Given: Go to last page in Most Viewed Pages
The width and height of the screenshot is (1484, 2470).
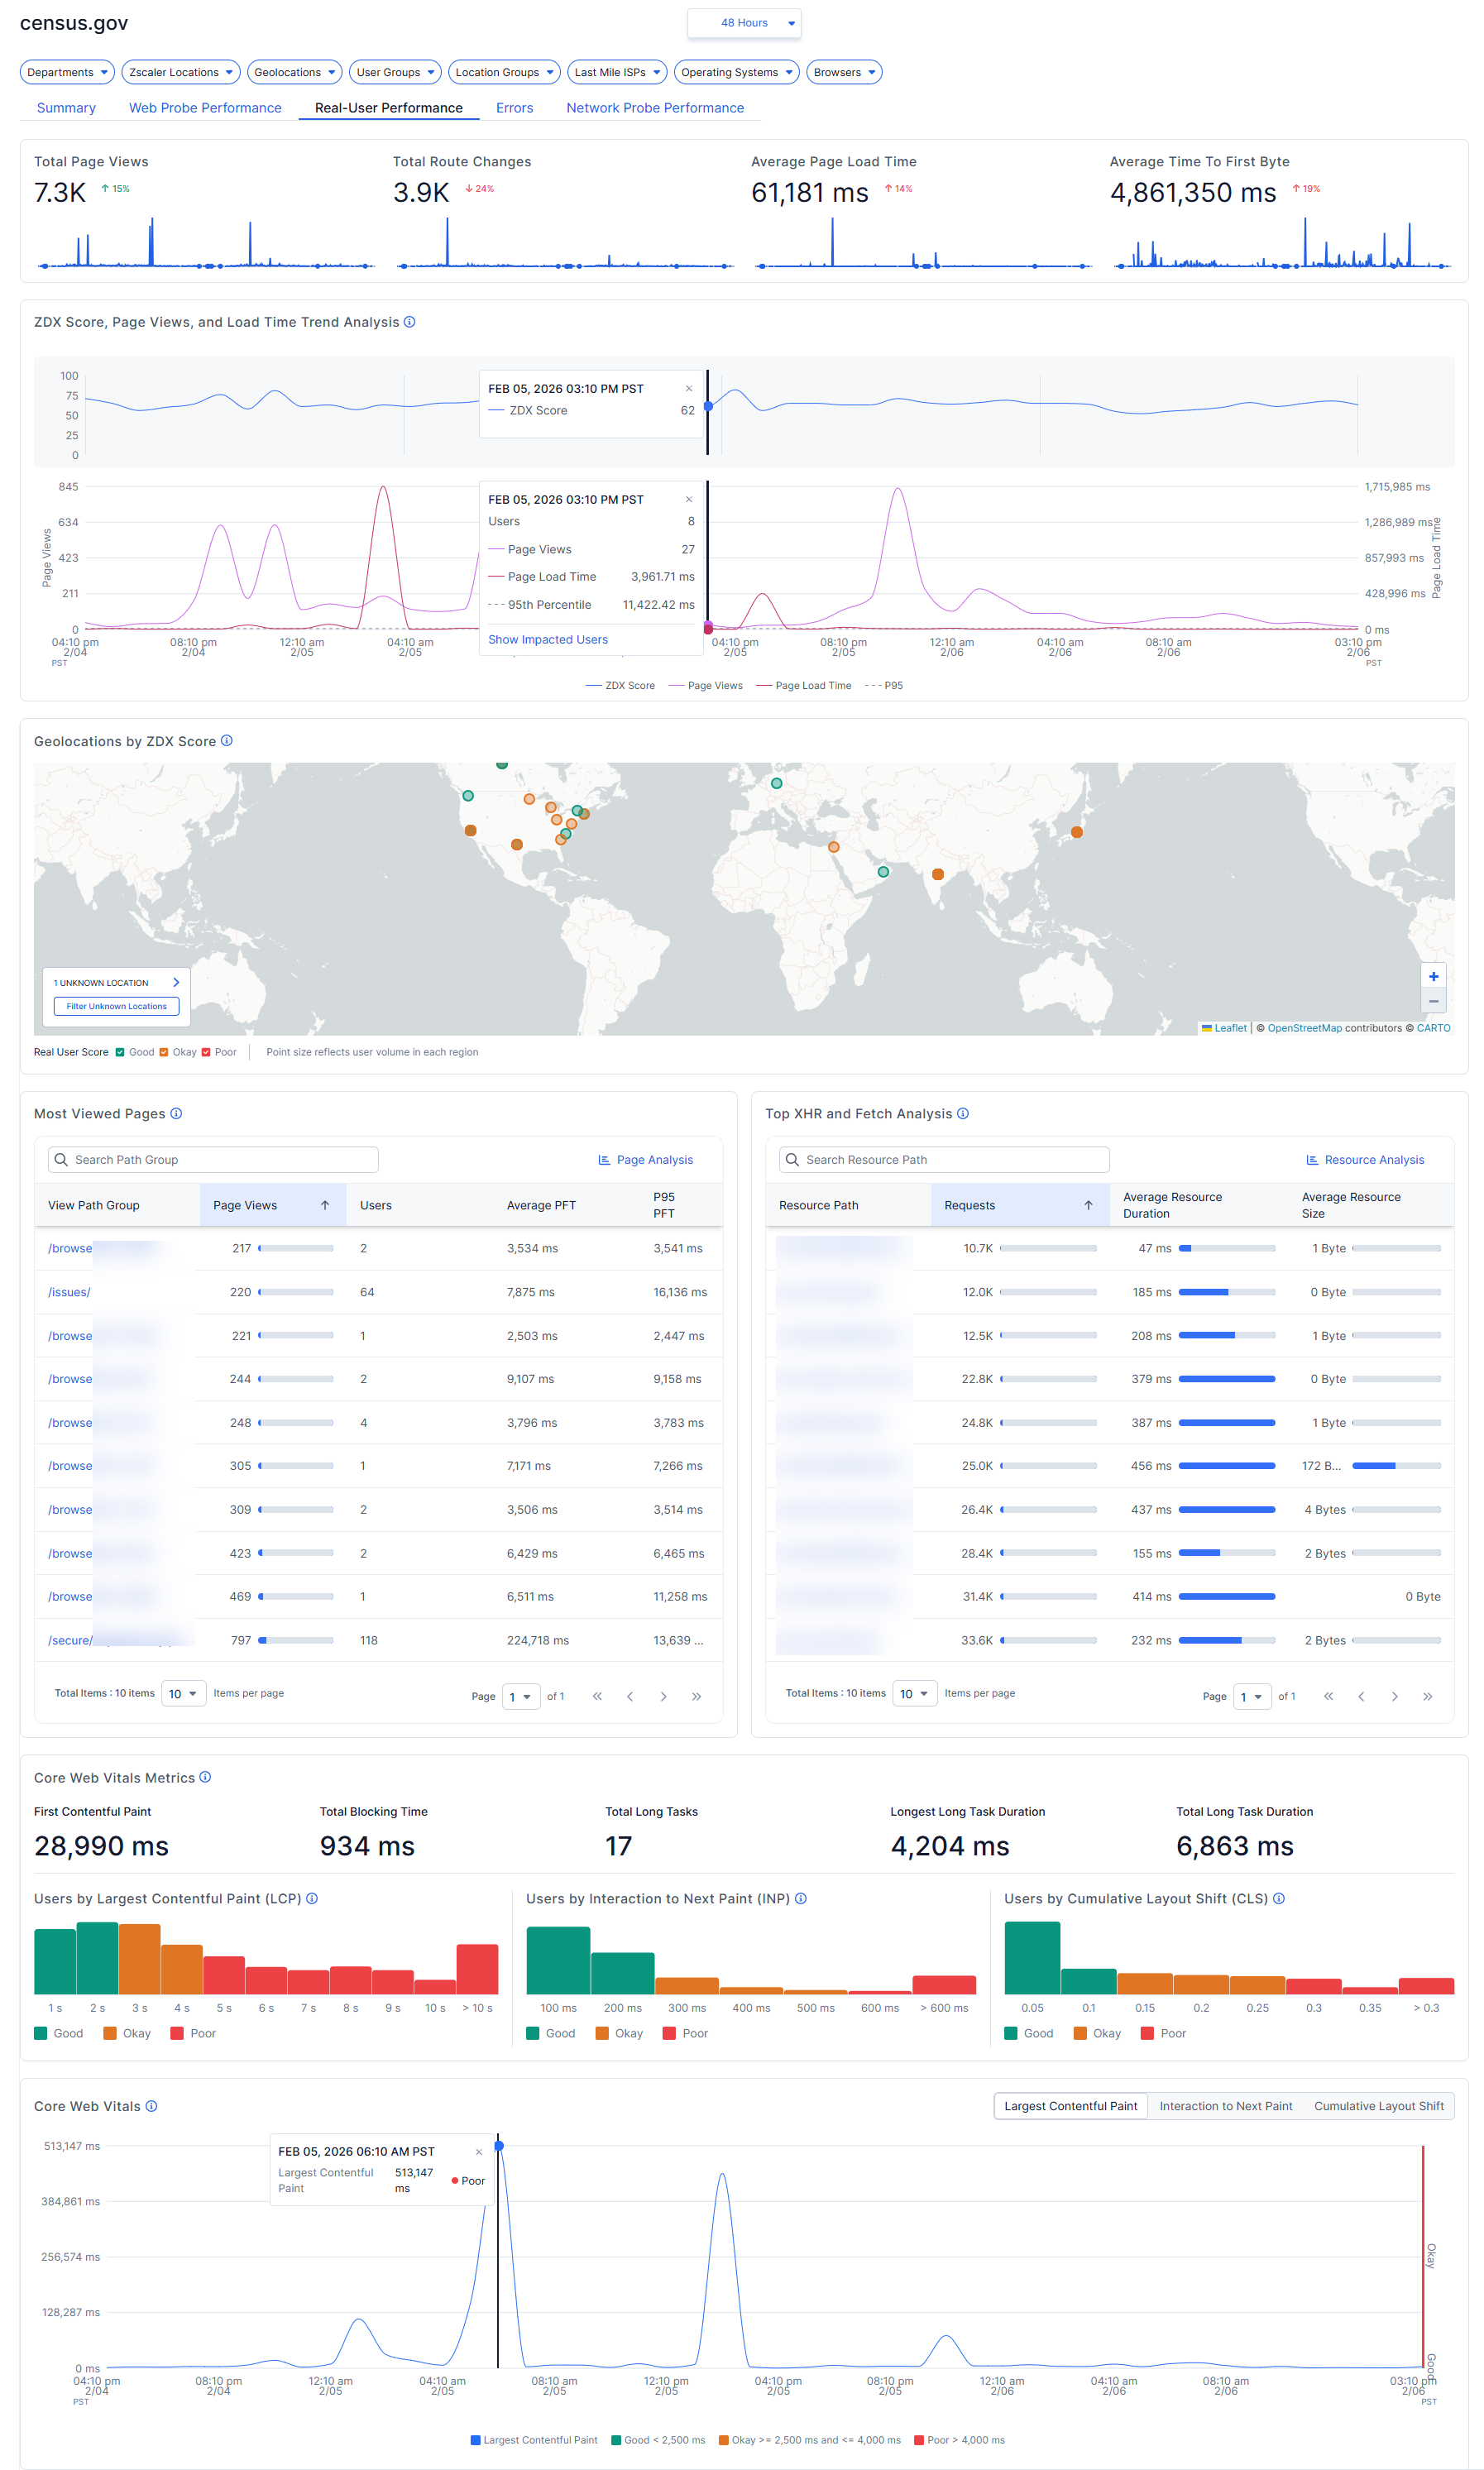Looking at the screenshot, I should [x=696, y=1696].
